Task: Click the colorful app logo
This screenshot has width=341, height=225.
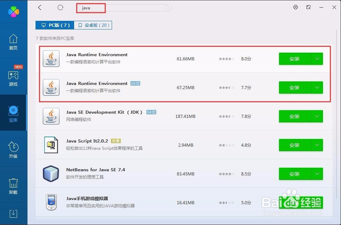Action: click(14, 11)
